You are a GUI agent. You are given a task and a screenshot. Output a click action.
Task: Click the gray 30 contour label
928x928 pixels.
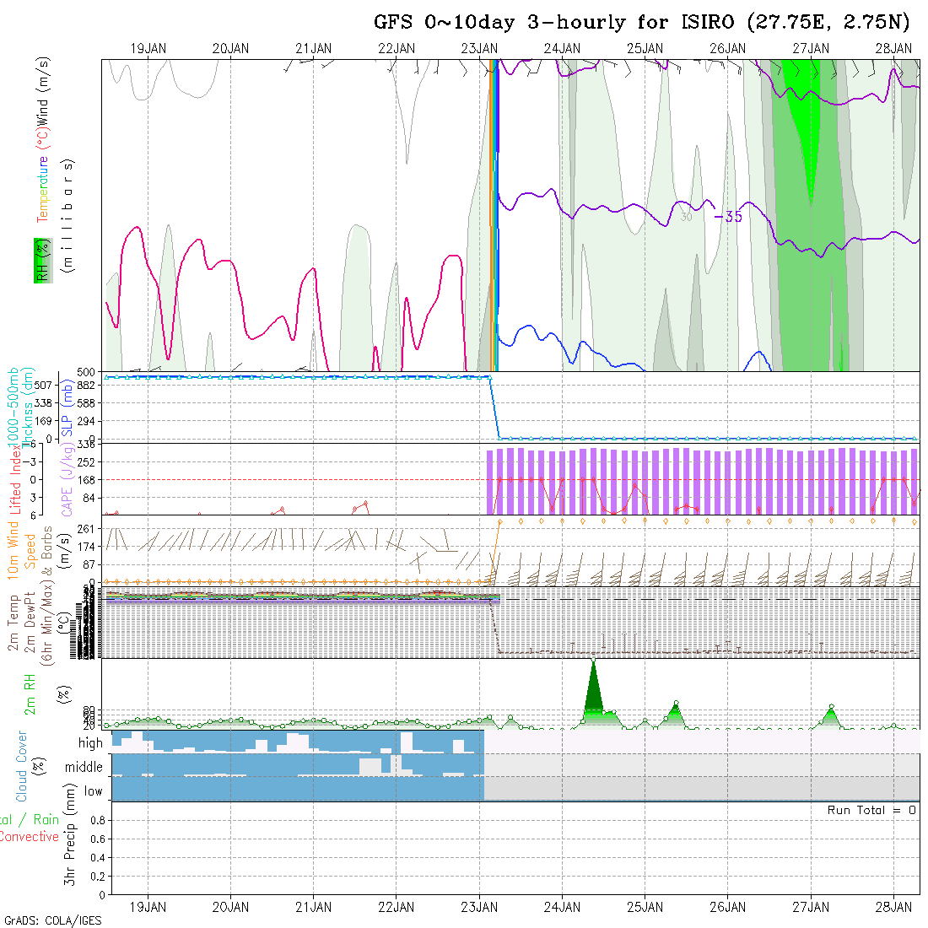point(687,216)
